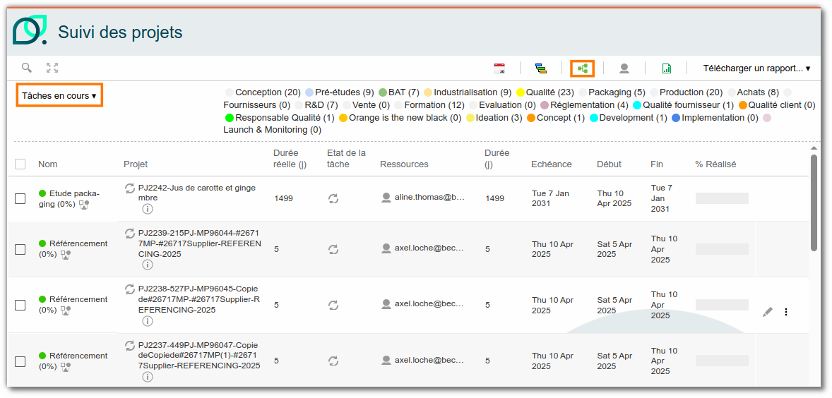Viewport: 832px width, 398px height.
Task: Sort by % Réalisé column header
Action: point(715,164)
